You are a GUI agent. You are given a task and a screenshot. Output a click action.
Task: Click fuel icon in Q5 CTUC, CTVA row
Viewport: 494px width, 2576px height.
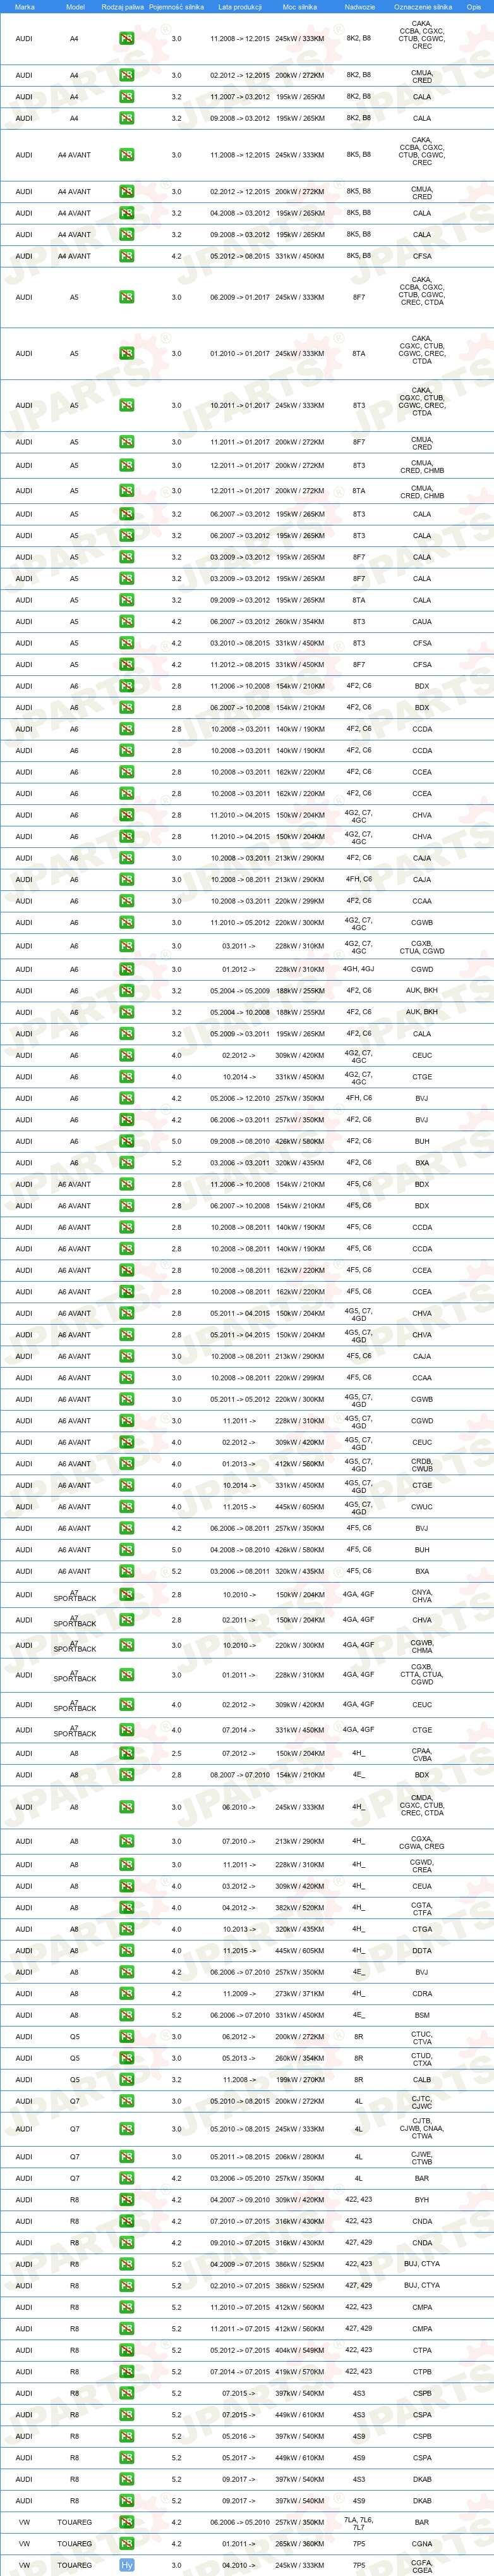[127, 2037]
